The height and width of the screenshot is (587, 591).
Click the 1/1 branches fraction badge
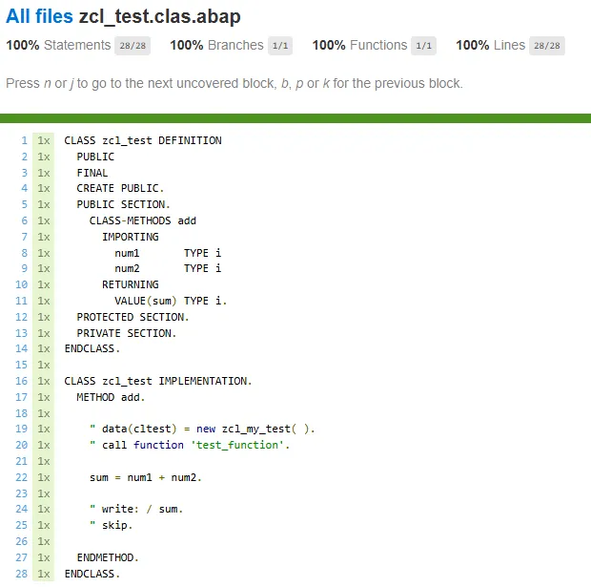click(280, 46)
